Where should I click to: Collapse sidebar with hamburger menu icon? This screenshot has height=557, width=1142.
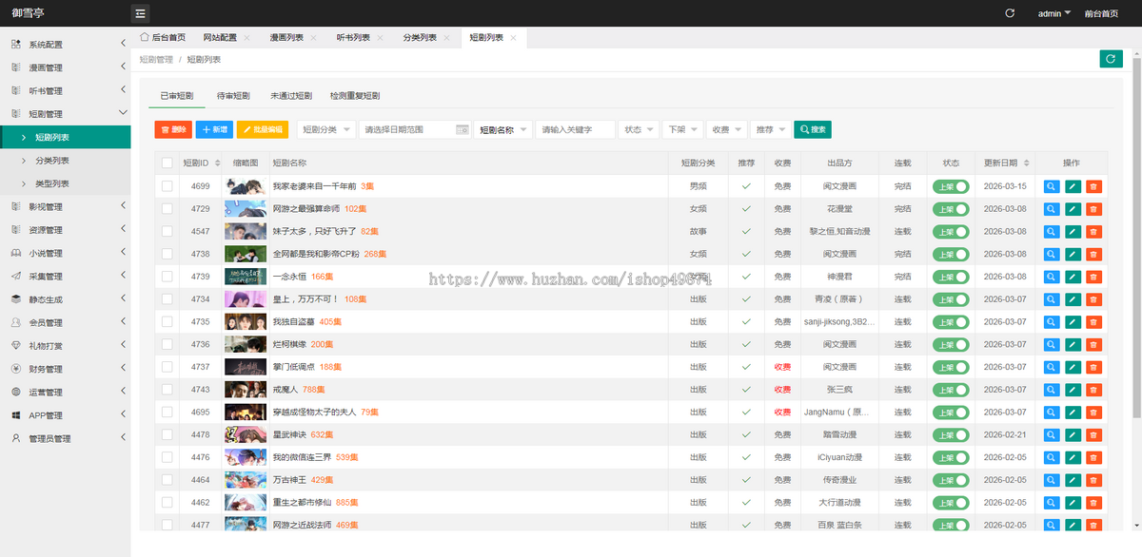(x=140, y=13)
